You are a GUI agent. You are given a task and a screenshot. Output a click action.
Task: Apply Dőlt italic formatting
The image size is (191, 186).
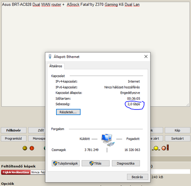click(x=37, y=130)
